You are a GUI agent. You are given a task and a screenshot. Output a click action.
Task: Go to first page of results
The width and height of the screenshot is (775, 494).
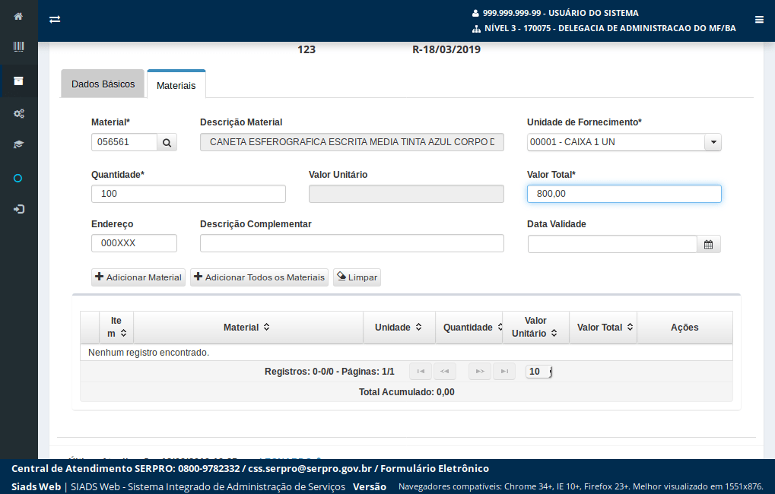[421, 371]
